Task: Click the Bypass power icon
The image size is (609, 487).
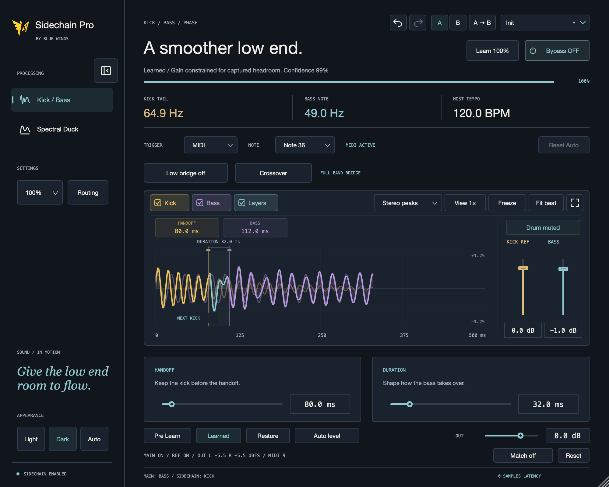Action: 533,51
